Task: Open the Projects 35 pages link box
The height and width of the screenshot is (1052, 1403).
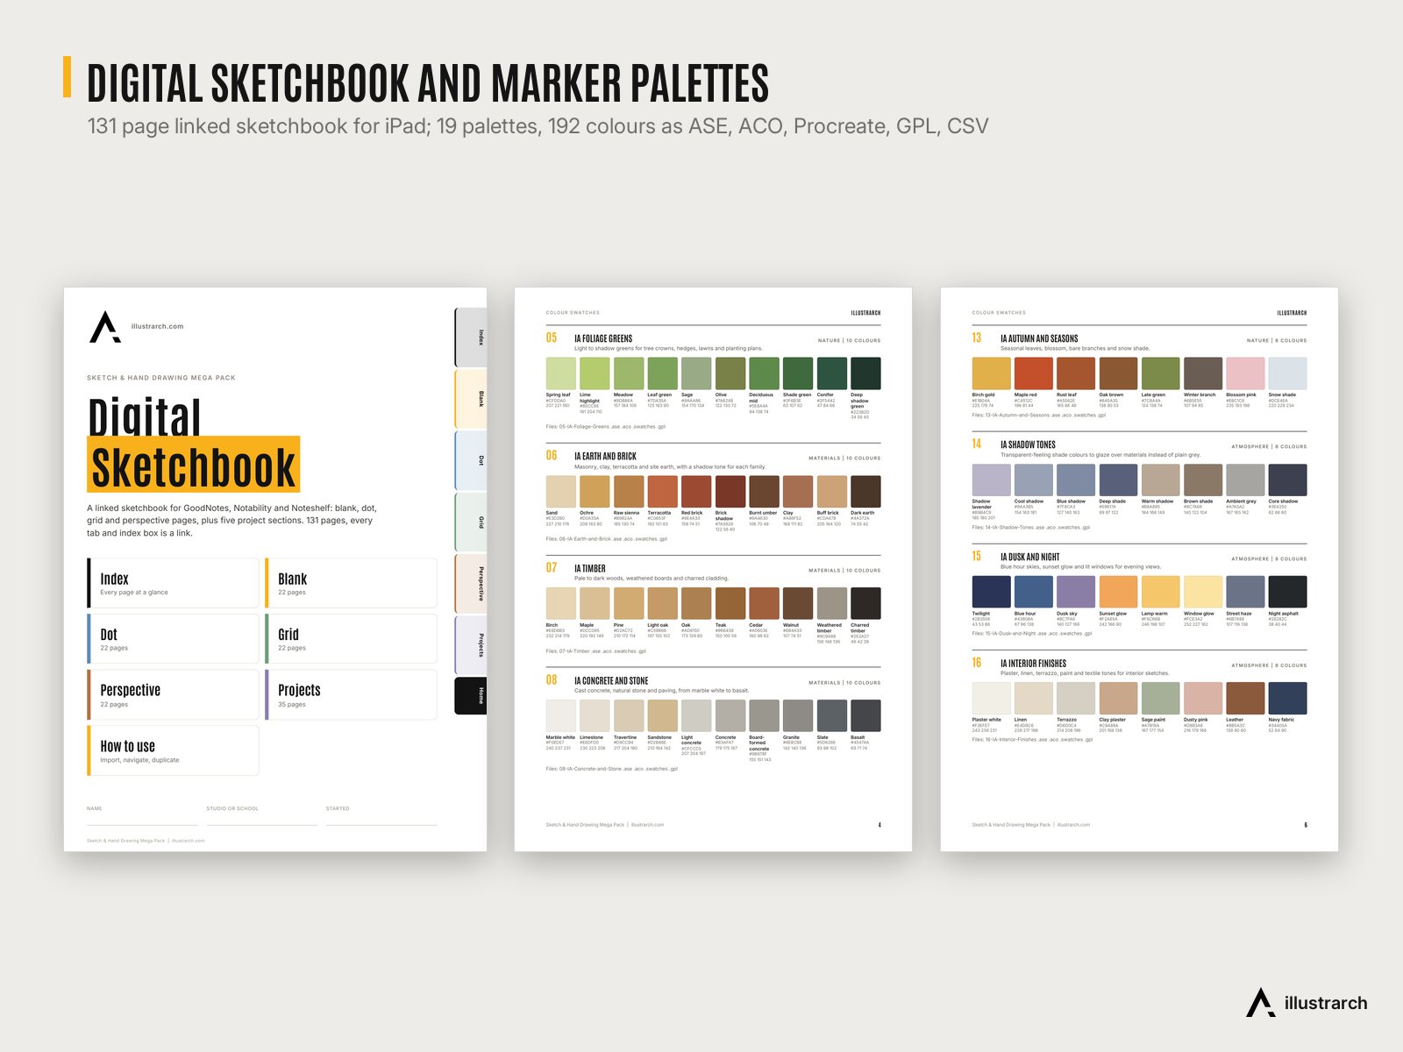Action: tap(351, 694)
